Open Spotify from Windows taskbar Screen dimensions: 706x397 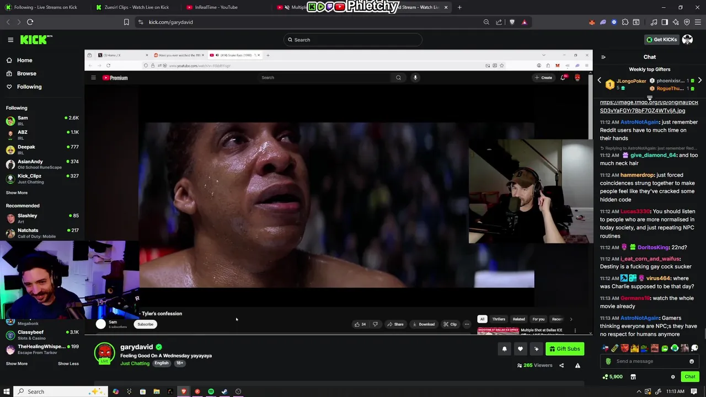[211, 391]
